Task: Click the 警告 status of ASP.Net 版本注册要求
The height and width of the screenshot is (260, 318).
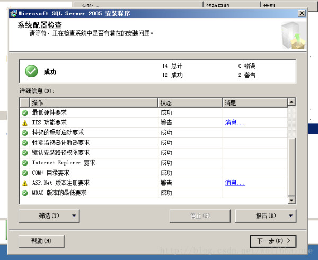Action: (166, 183)
